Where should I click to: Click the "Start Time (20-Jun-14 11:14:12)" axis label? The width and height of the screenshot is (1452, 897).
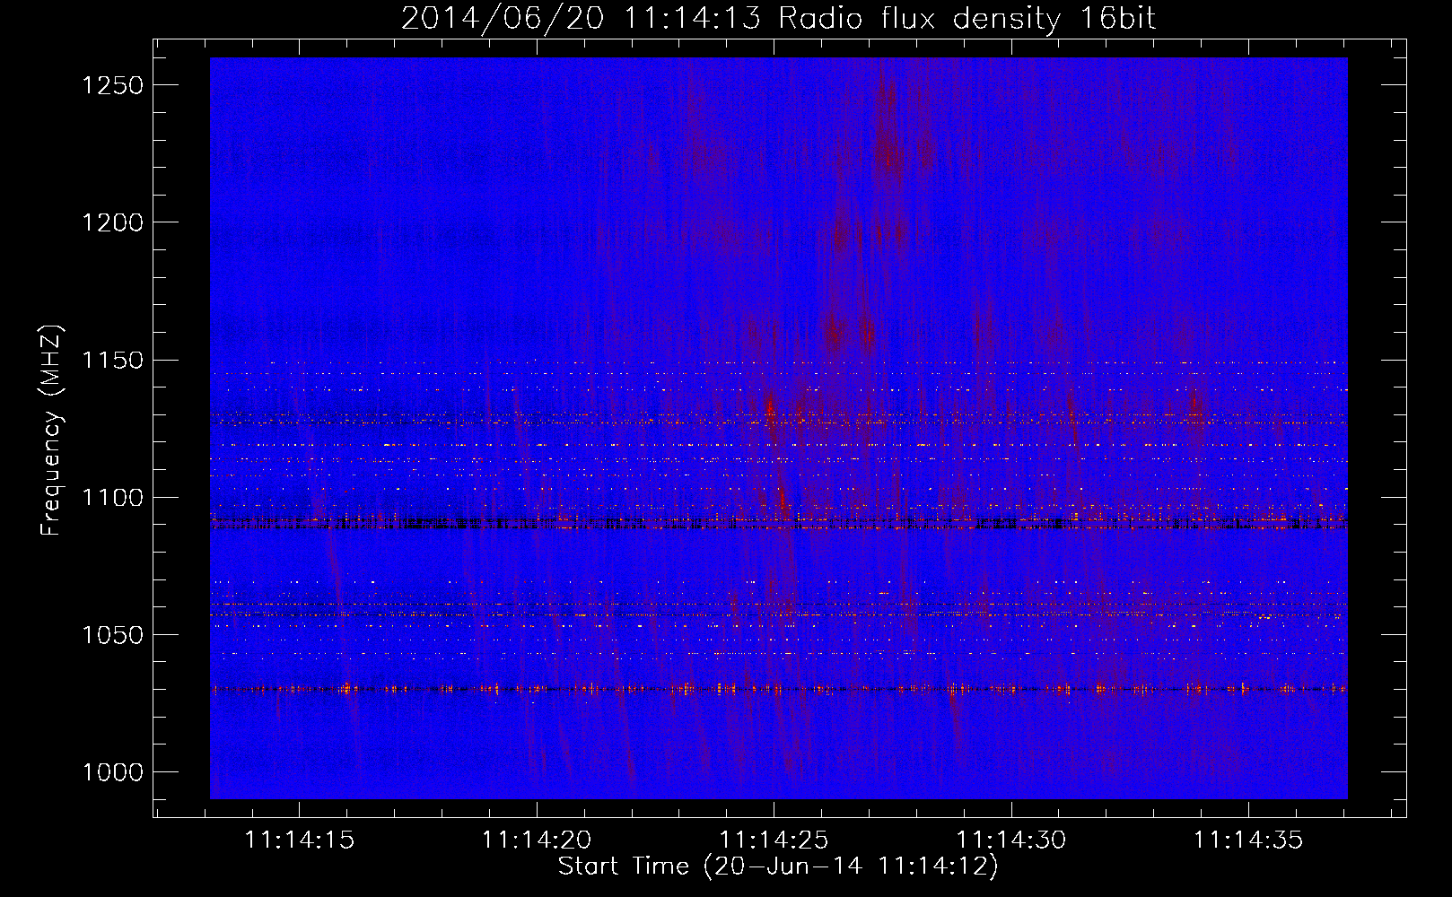click(x=778, y=867)
